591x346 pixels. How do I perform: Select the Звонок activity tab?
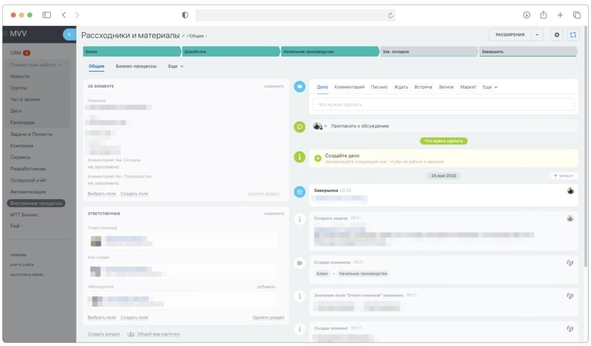(446, 87)
